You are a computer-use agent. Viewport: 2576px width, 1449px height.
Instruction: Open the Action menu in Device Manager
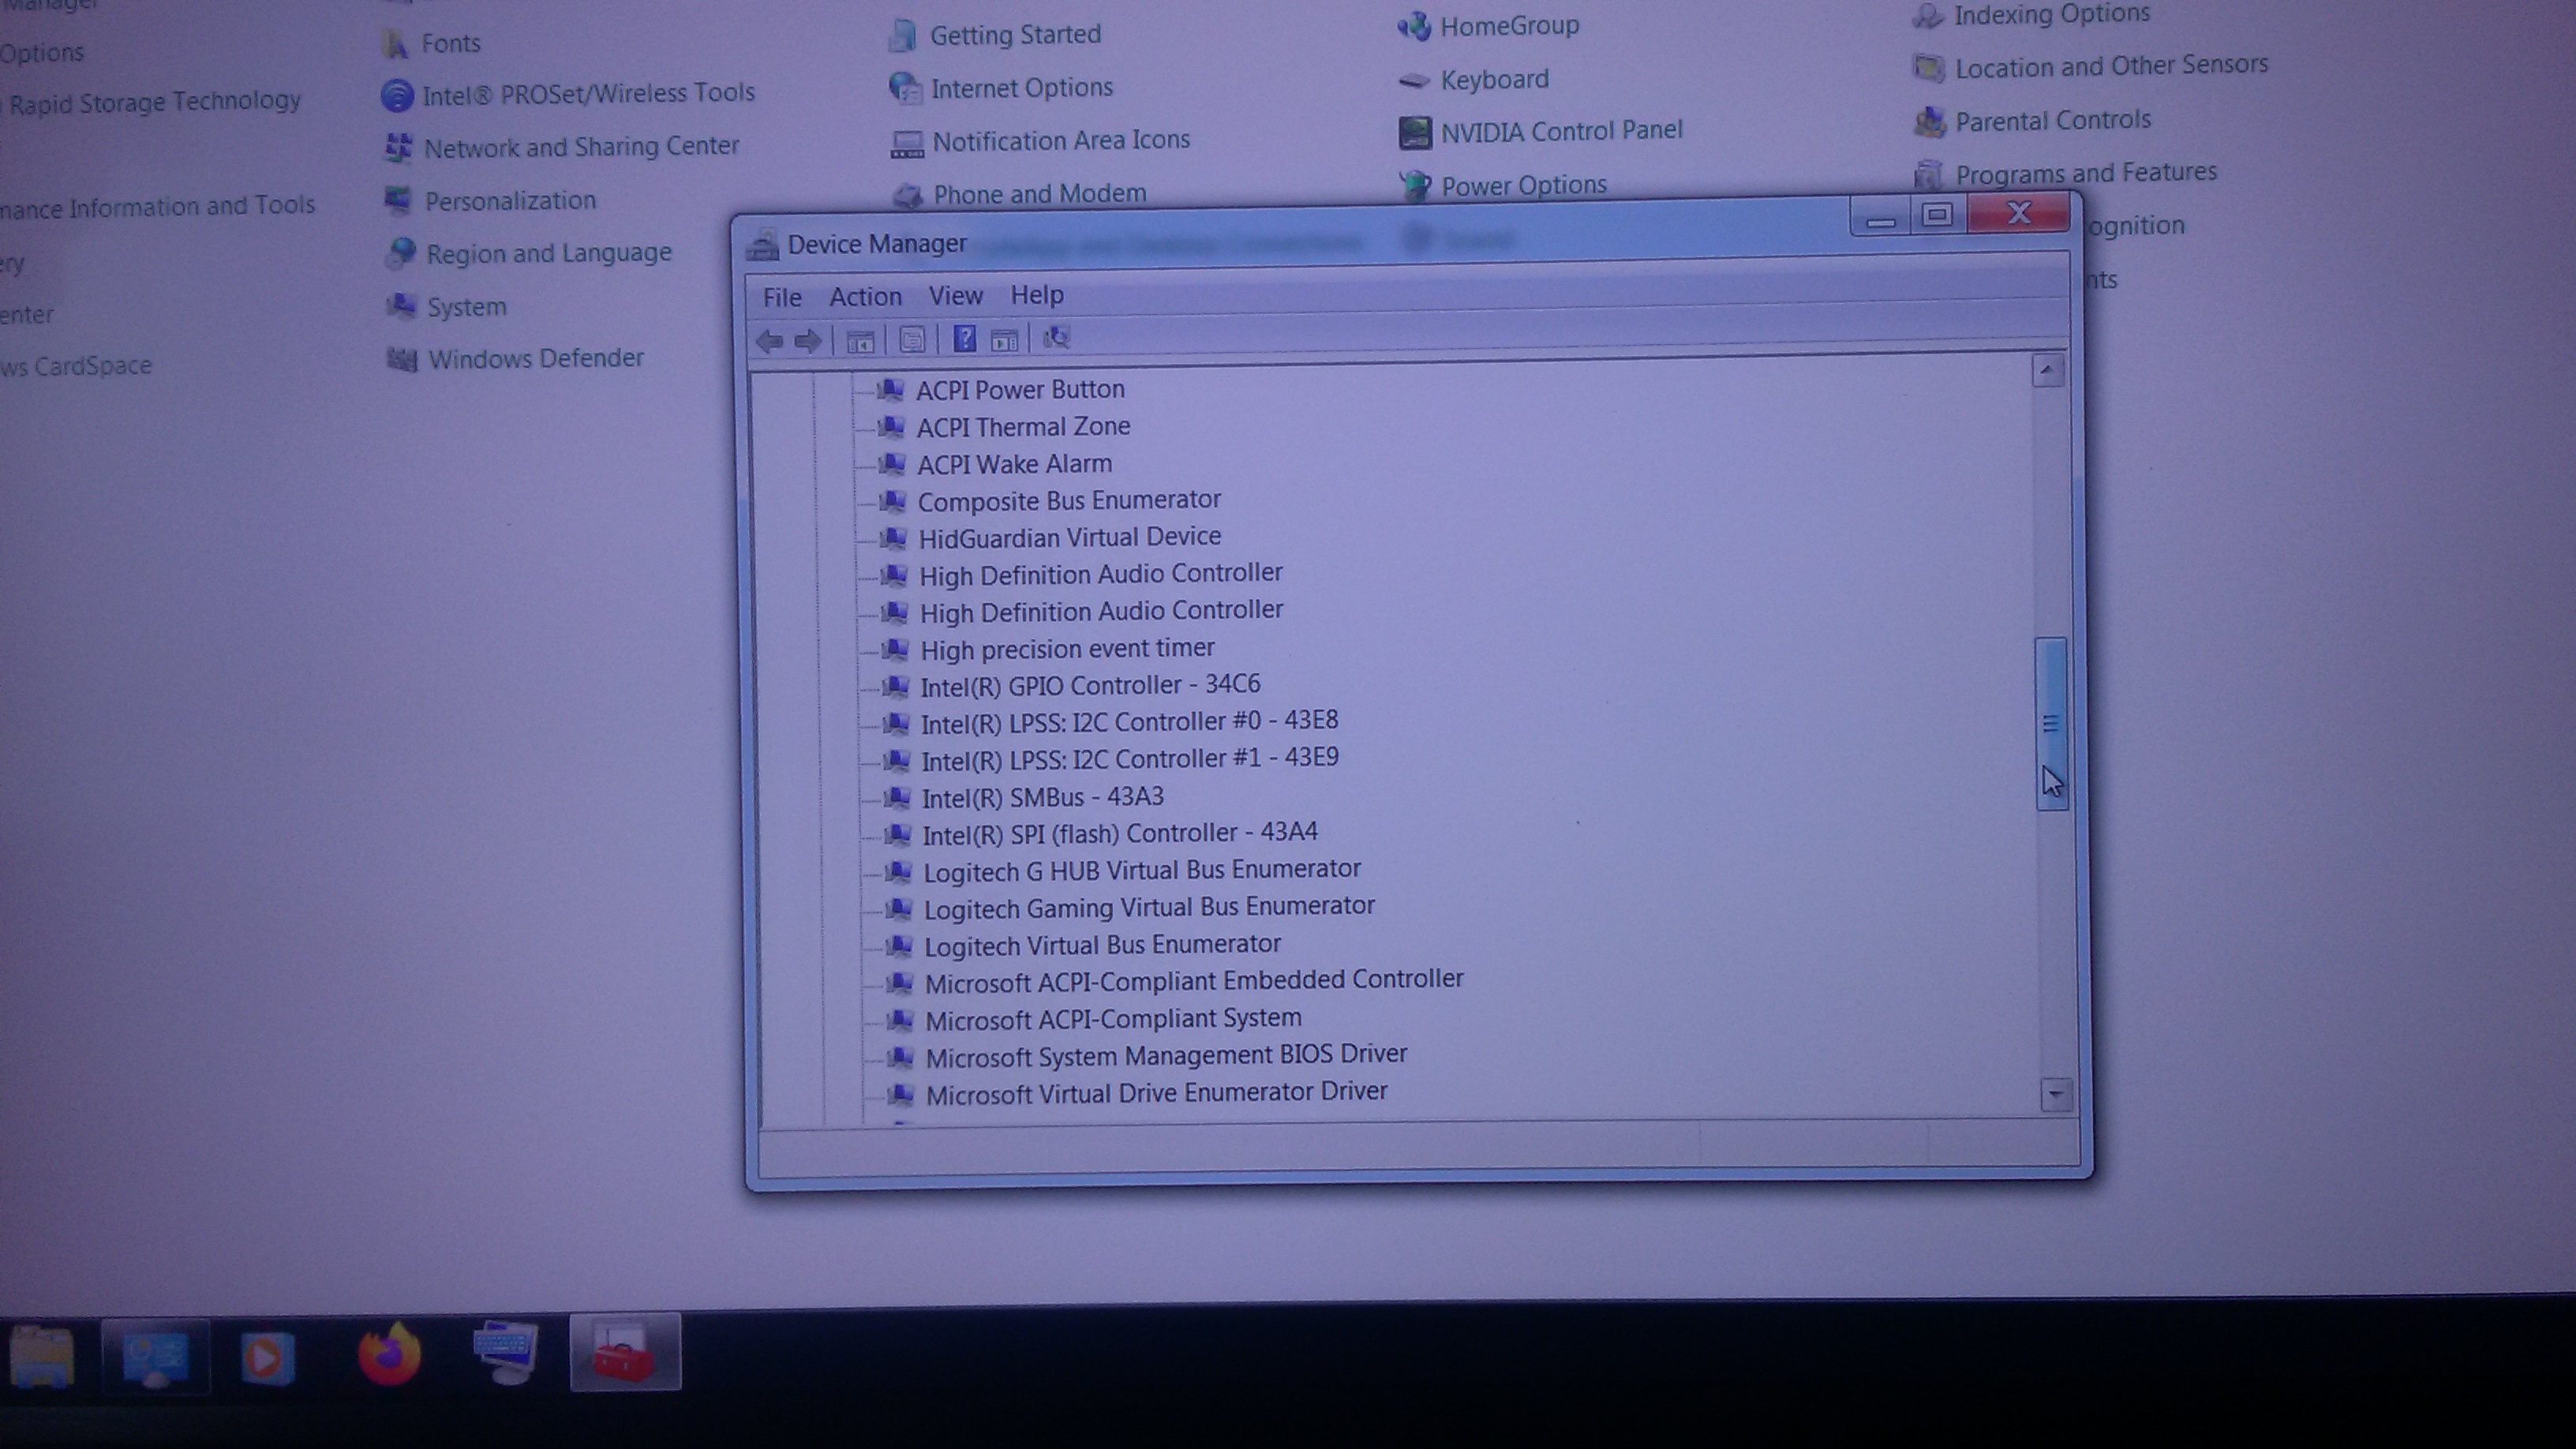pyautogui.click(x=865, y=296)
